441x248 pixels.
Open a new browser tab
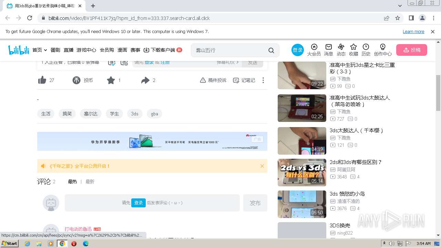coord(93,6)
